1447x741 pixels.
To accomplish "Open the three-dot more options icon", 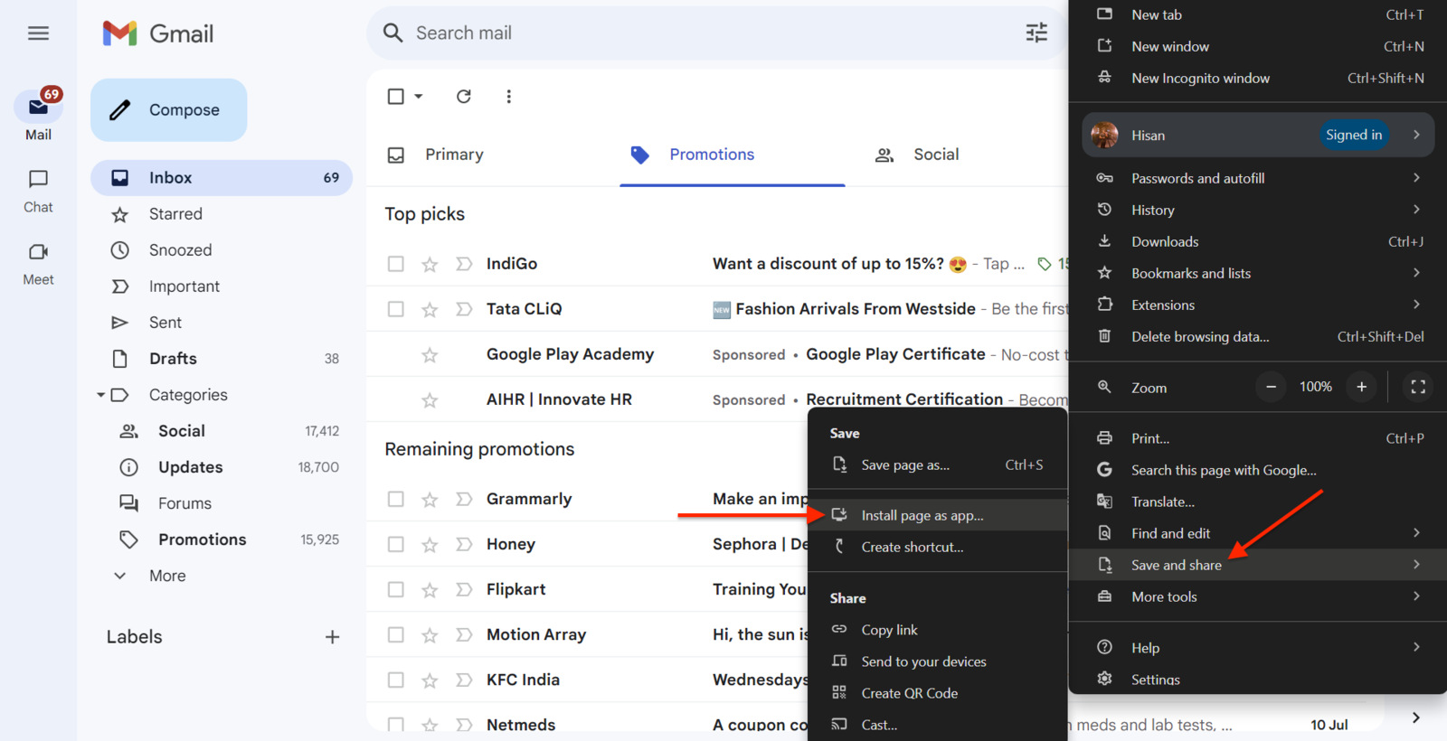I will coord(508,97).
